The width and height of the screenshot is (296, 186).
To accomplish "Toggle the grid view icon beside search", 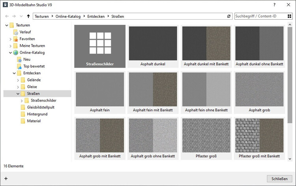I will pos(289,17).
